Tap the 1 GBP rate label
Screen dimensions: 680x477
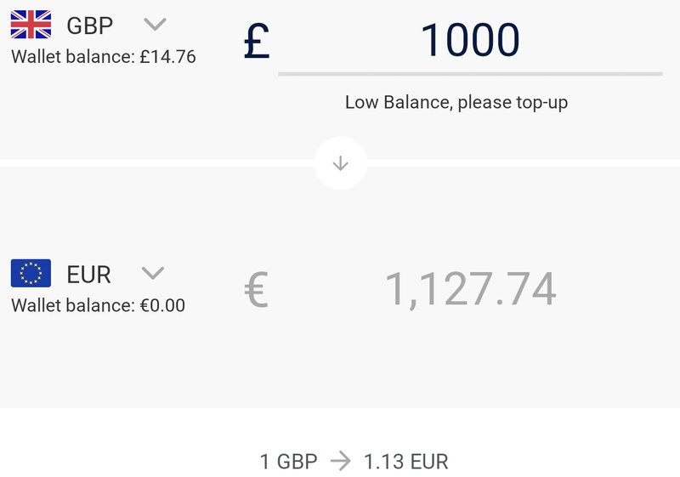click(288, 462)
